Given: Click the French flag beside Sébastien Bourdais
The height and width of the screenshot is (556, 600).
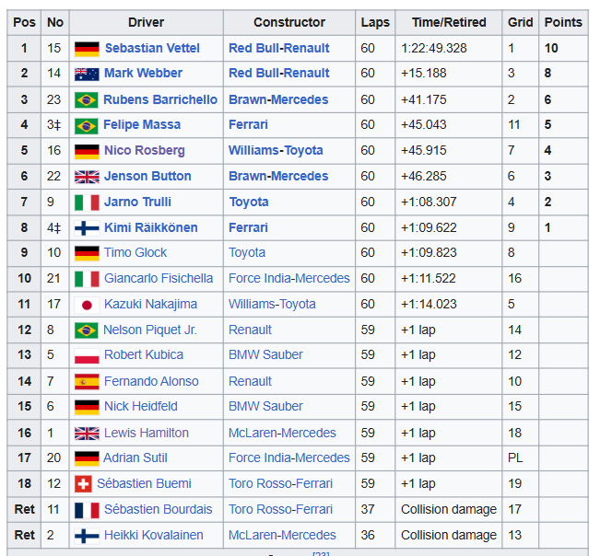Looking at the screenshot, I should pyautogui.click(x=87, y=510).
